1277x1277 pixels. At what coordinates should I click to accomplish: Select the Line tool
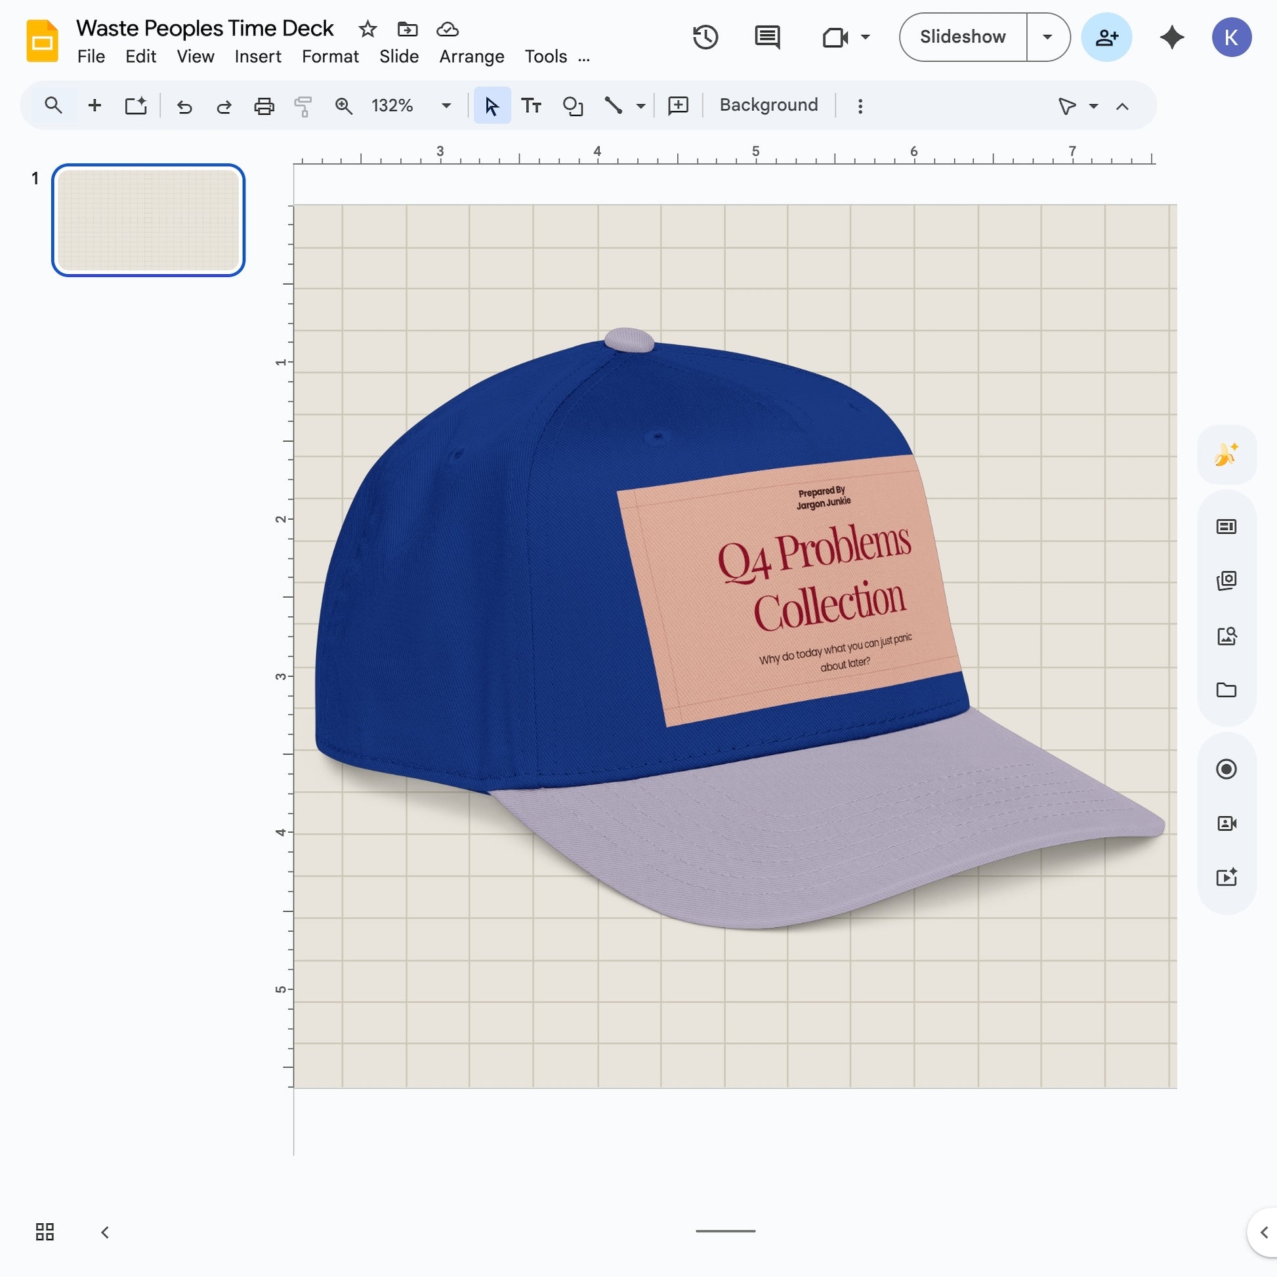point(613,106)
